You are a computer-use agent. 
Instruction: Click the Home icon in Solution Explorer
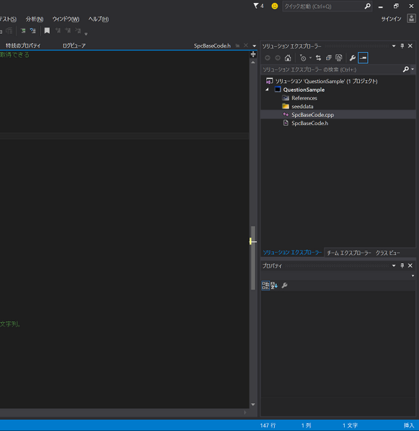(288, 58)
